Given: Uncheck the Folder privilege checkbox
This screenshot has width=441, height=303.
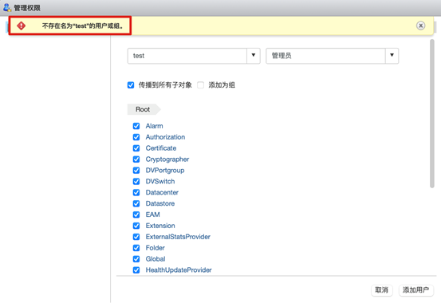Looking at the screenshot, I should [136, 248].
